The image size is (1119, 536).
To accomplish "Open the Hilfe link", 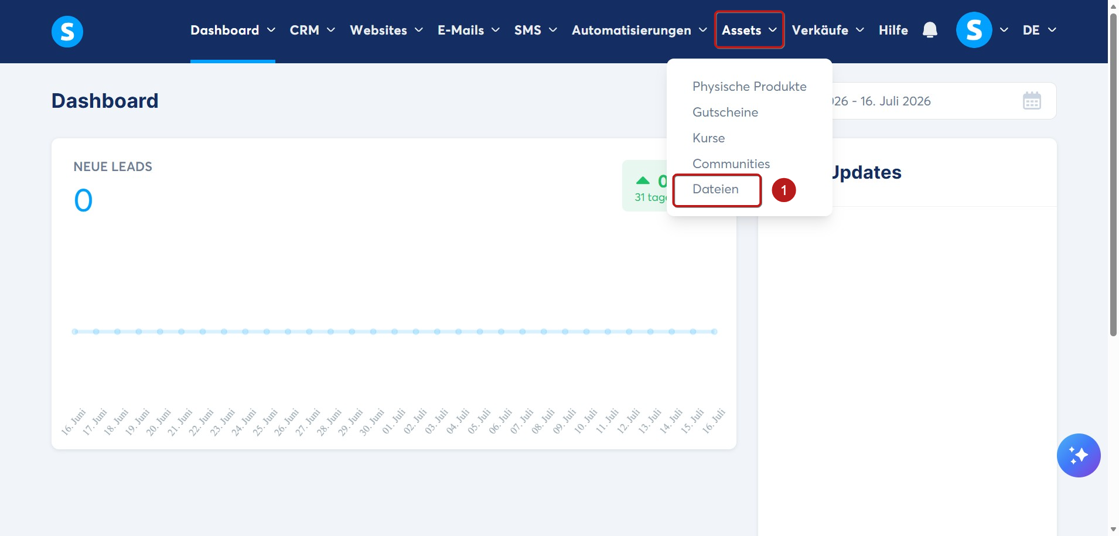I will 893,30.
